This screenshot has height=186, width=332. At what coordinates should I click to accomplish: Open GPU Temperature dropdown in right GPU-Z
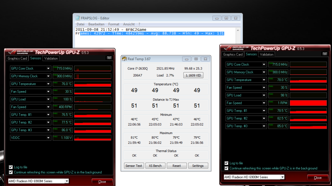coord(264,80)
